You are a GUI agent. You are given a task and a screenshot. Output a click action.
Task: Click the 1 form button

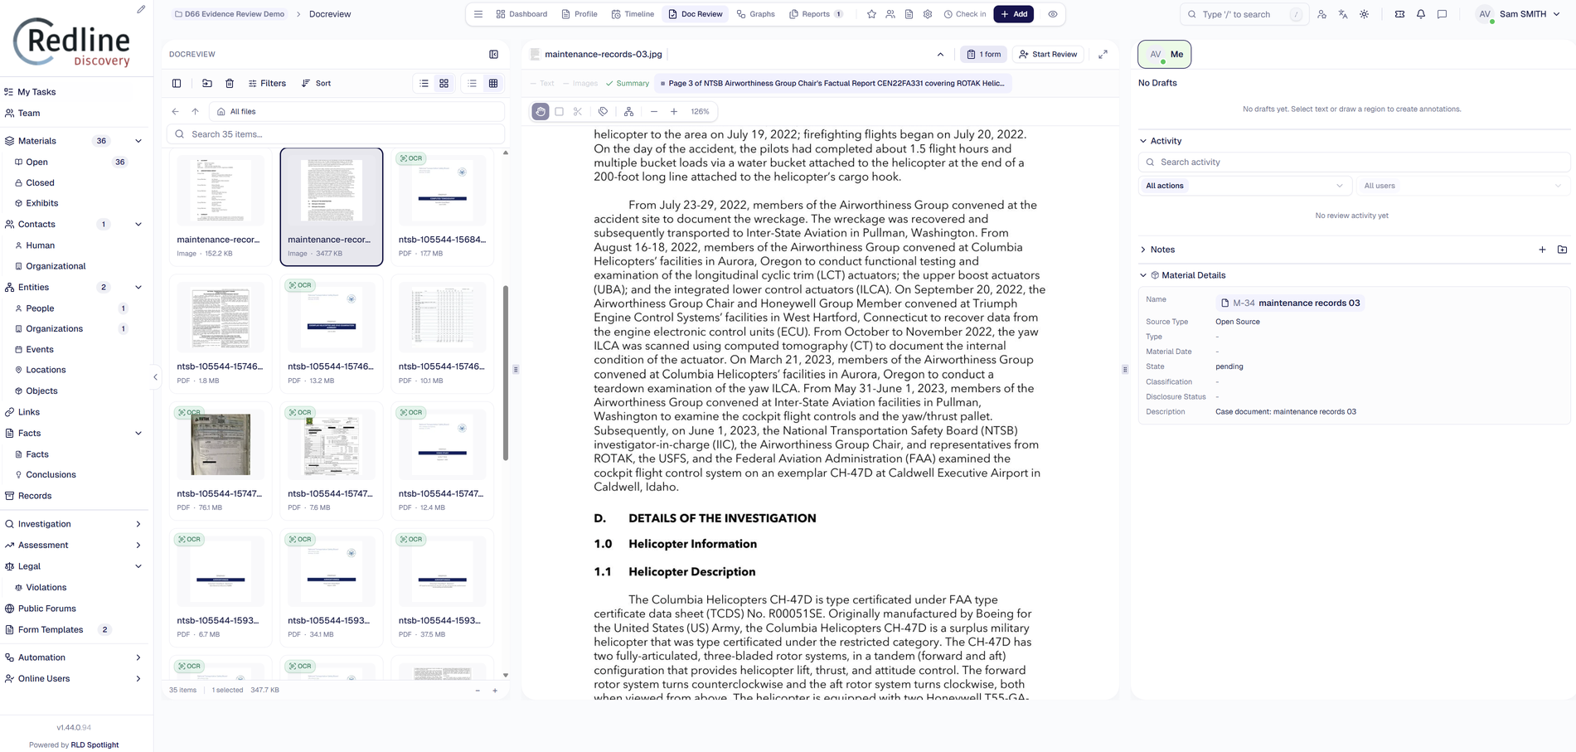(984, 55)
